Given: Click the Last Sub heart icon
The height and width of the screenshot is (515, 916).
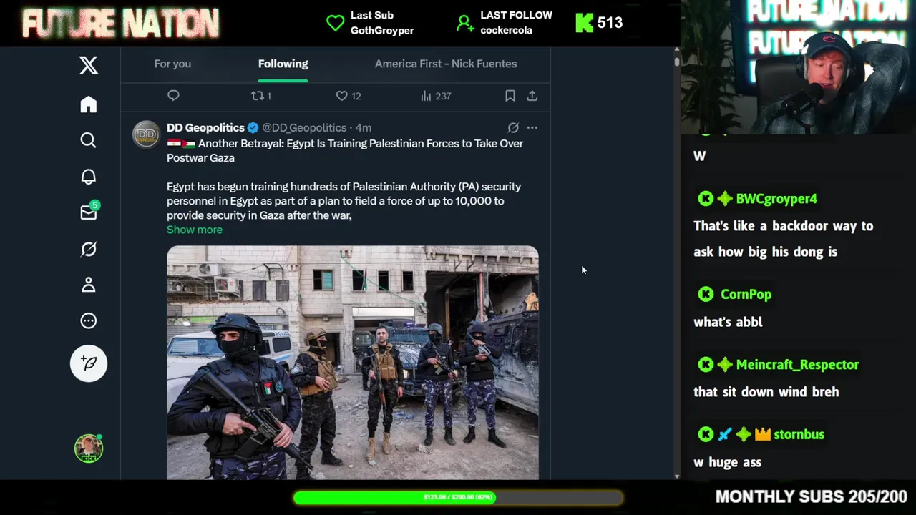Looking at the screenshot, I should pos(335,23).
